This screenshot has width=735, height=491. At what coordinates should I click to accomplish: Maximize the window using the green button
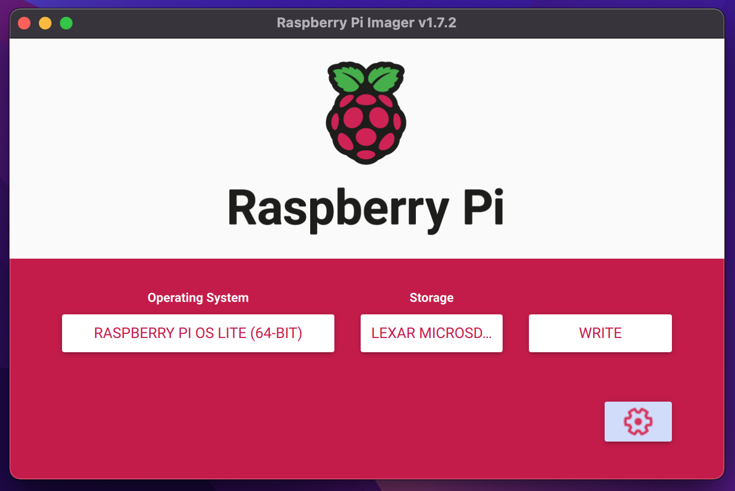(66, 23)
